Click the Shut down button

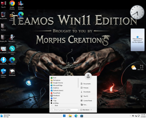[x=85, y=110]
